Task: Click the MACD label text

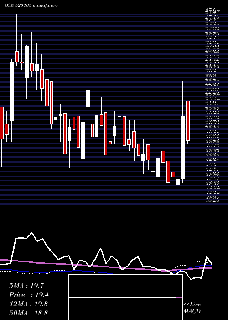Action: 192,311
